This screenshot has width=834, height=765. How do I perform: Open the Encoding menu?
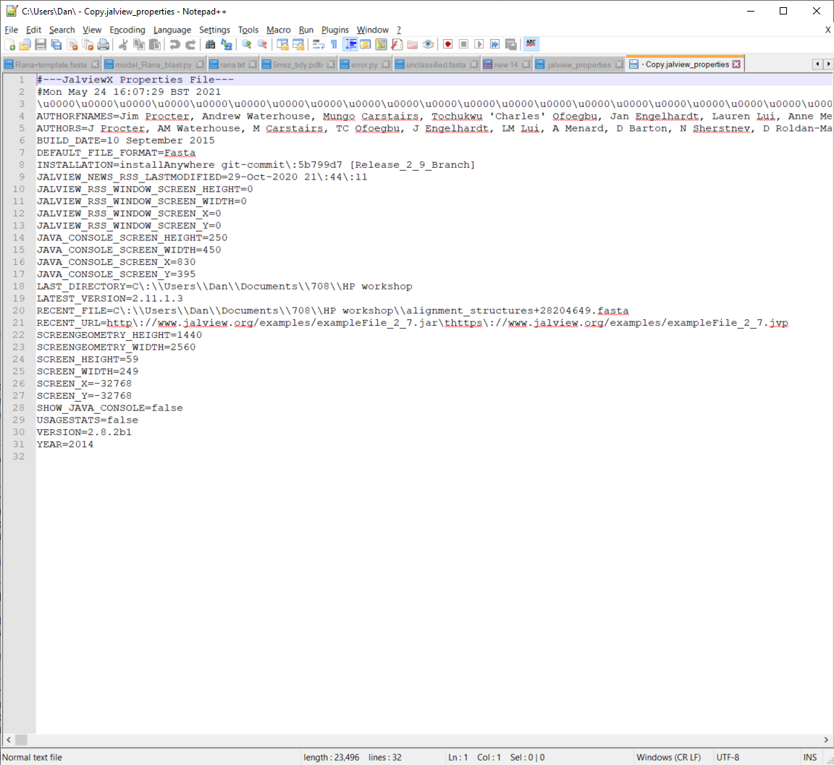(127, 30)
